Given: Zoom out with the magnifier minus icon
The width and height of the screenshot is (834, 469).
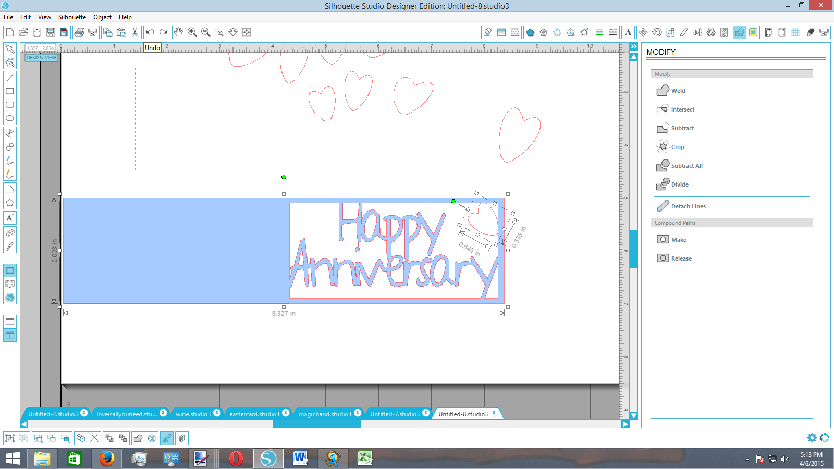Looking at the screenshot, I should point(205,32).
